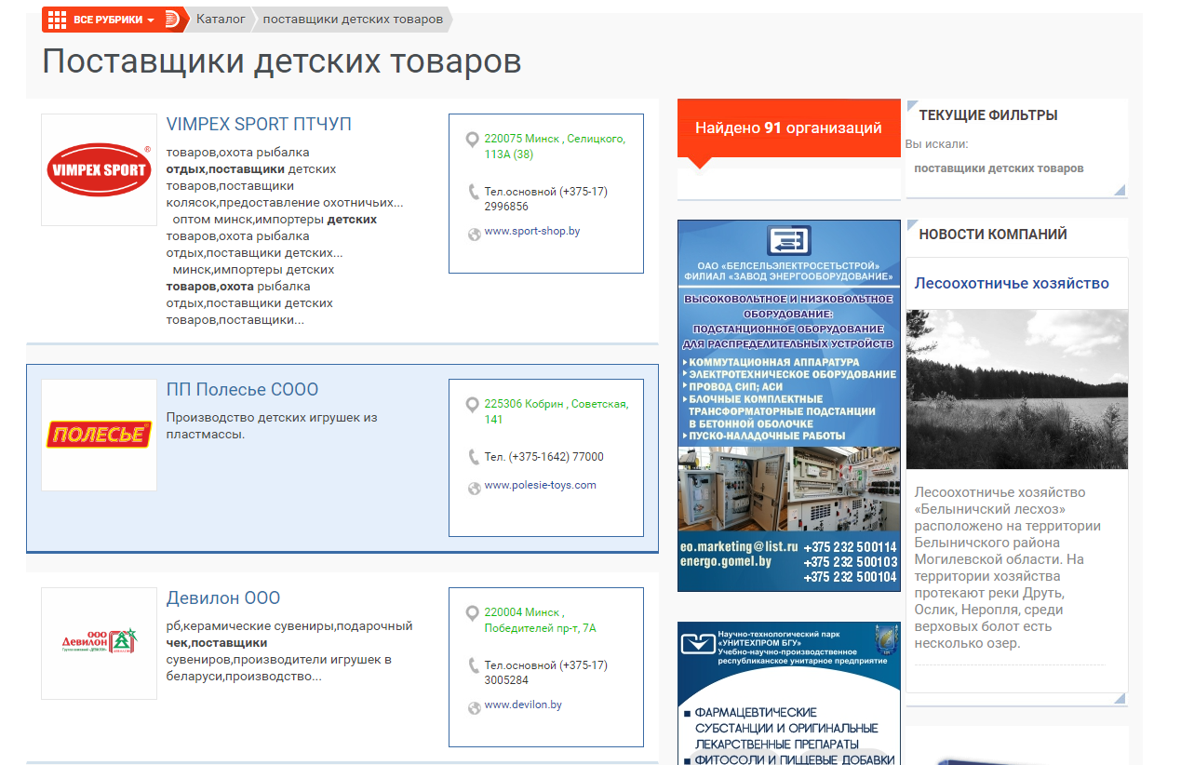Click the globe icon next to www.sport-shop.by

[474, 235]
